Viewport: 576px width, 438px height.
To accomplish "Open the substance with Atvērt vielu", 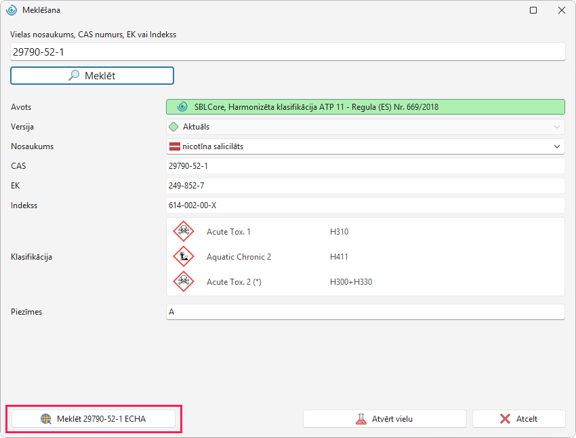I will 385,419.
